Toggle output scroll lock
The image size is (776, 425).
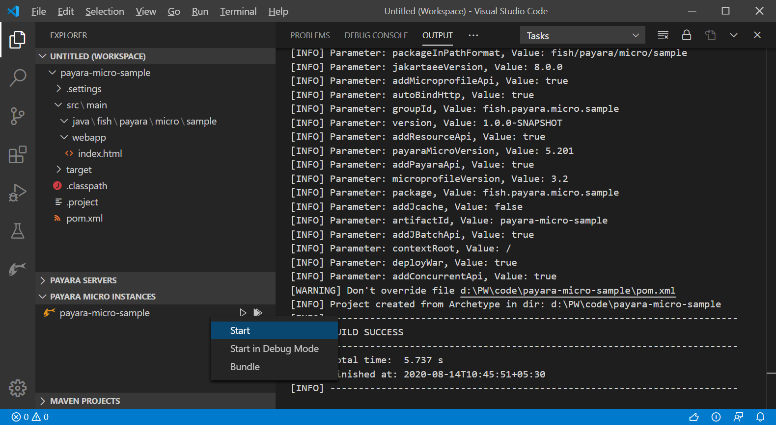pos(687,35)
